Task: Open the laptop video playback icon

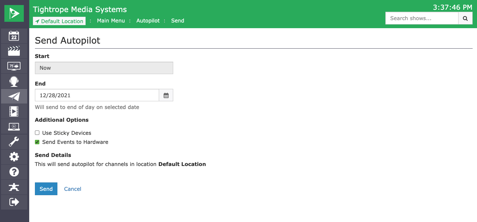Action: click(14, 126)
